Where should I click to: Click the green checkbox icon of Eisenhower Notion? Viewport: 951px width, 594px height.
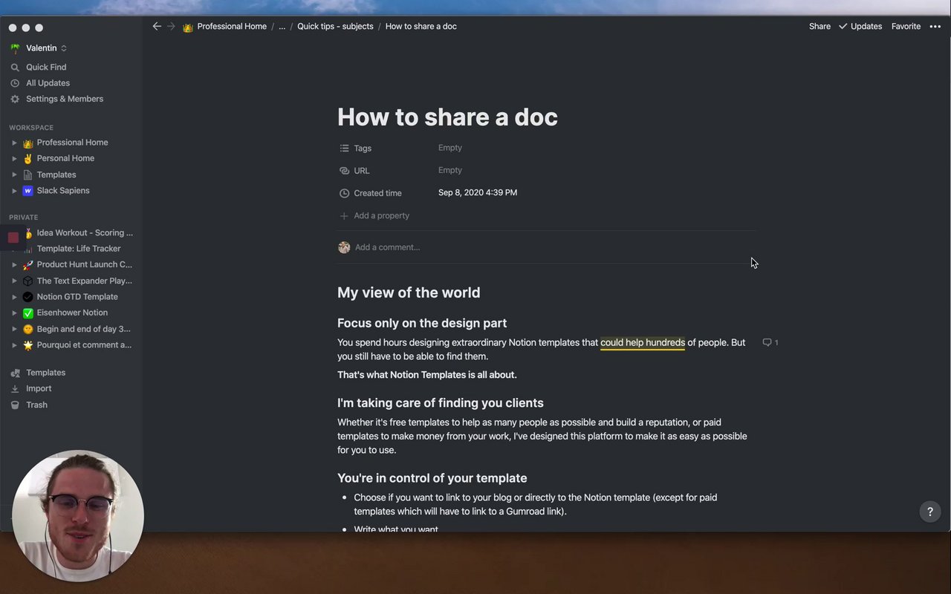(x=27, y=313)
